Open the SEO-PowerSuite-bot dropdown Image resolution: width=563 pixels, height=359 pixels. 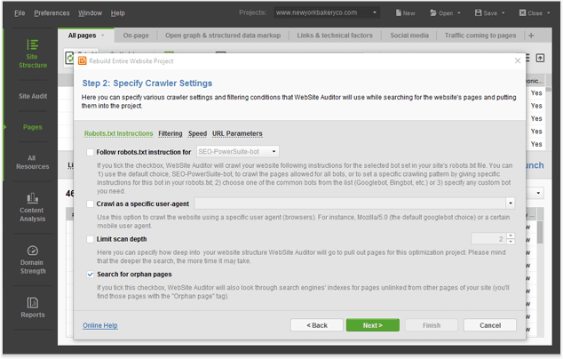238,152
